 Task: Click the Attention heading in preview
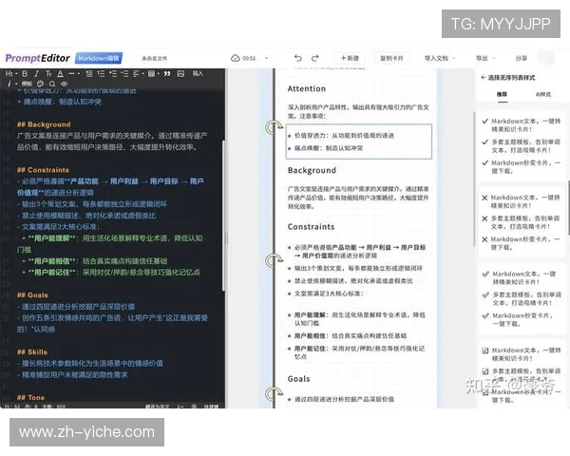coord(307,88)
